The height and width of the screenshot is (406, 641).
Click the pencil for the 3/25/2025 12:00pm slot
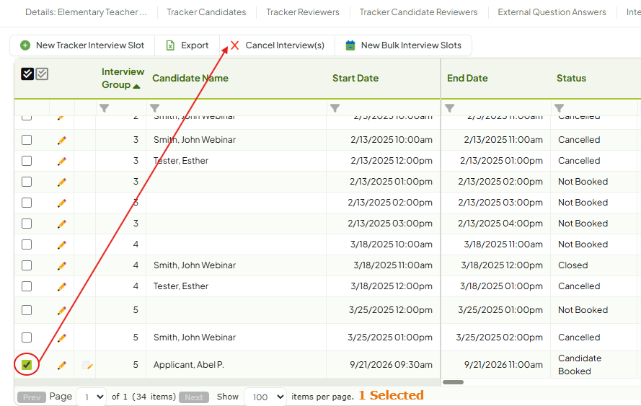click(62, 310)
